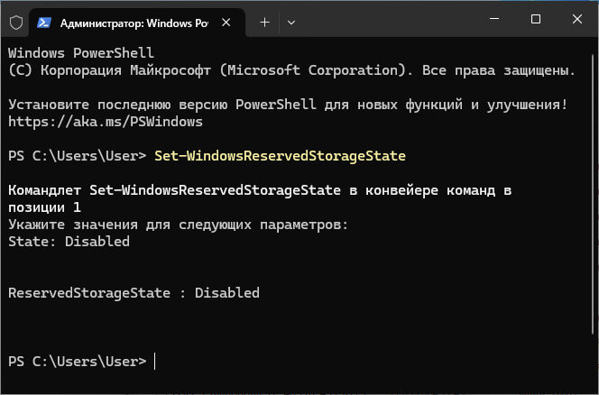Click the "Укажите значения для следующих параметров" line
This screenshot has height=395, width=599.
point(178,225)
